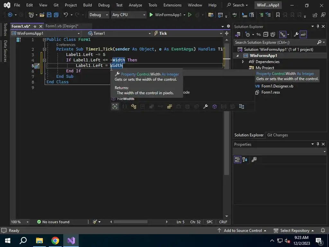Start debugging WinFormsApp1 with green play

151,15
